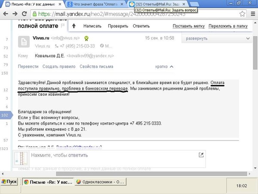This screenshot has width=258, height=194.
Task: Click the scroll-left arrow of horizontal scrollbar
Action: (3, 174)
